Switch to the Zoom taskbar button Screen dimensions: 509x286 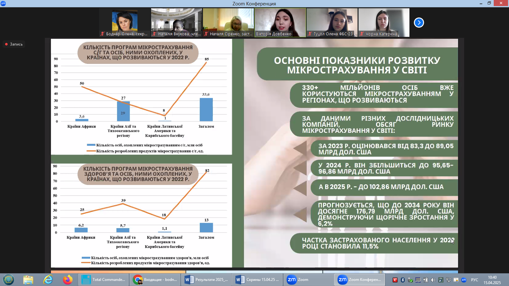[x=309, y=280]
